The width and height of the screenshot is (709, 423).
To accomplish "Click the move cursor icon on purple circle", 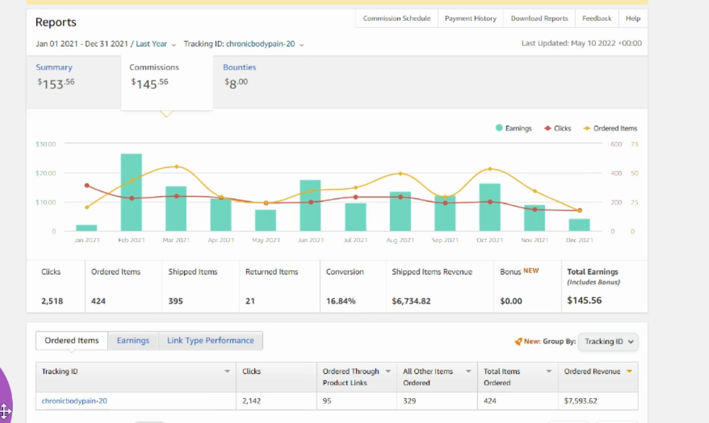I will (x=4, y=412).
